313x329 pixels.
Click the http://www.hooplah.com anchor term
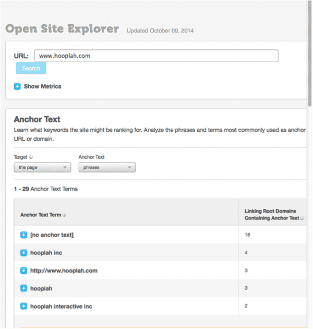[64, 271]
